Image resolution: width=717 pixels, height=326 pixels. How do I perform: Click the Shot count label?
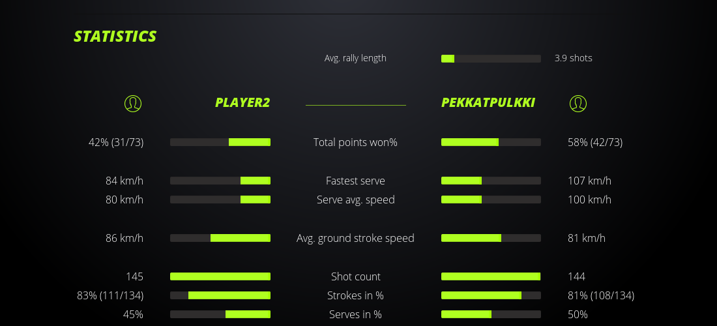(x=355, y=276)
